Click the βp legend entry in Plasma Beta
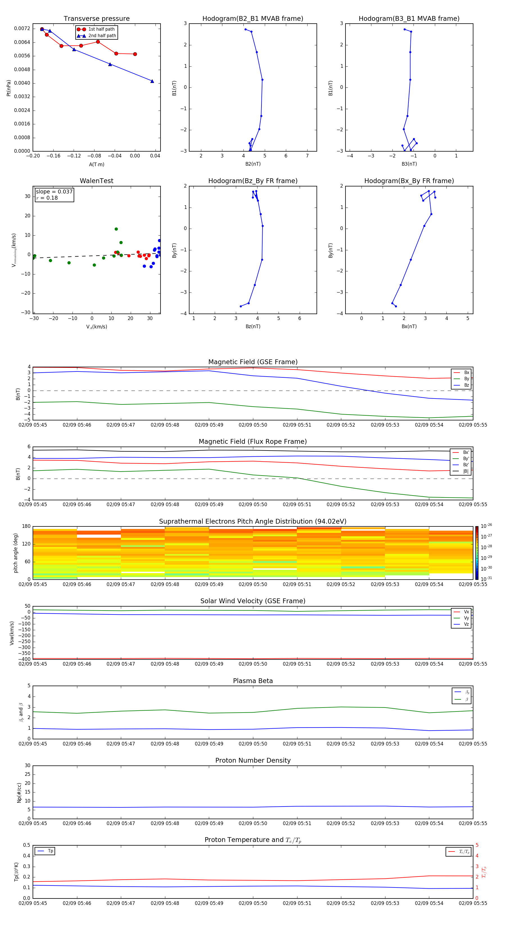This screenshot has width=506, height=928. point(462,692)
